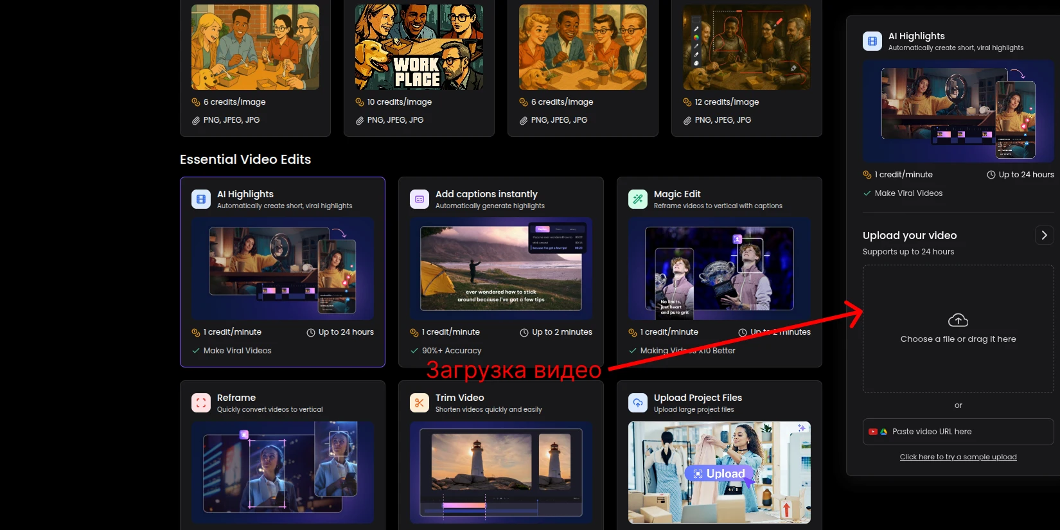Select the 12 credits/image editing thumbnail
The image size is (1060, 530).
pos(746,47)
